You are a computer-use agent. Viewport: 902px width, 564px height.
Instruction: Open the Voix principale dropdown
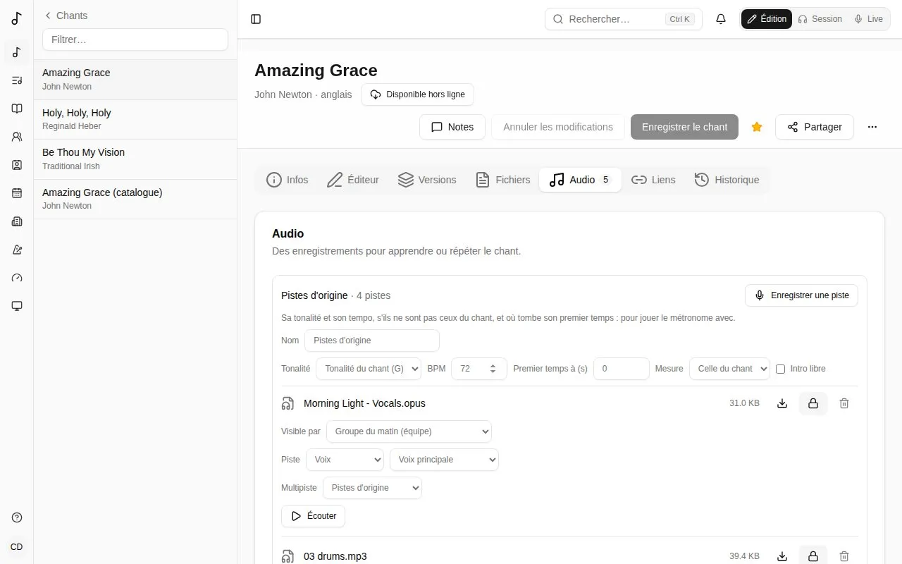pos(444,460)
